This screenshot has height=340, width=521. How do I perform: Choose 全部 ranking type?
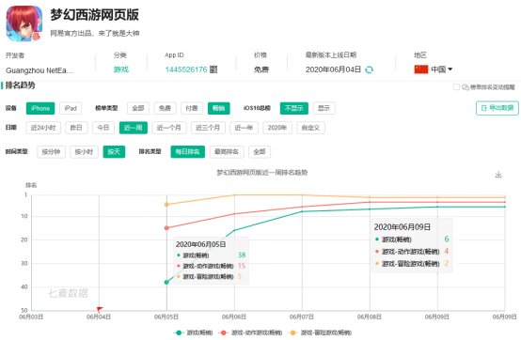coord(260,152)
